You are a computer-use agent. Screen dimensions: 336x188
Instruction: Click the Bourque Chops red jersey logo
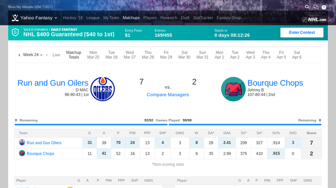(233, 89)
